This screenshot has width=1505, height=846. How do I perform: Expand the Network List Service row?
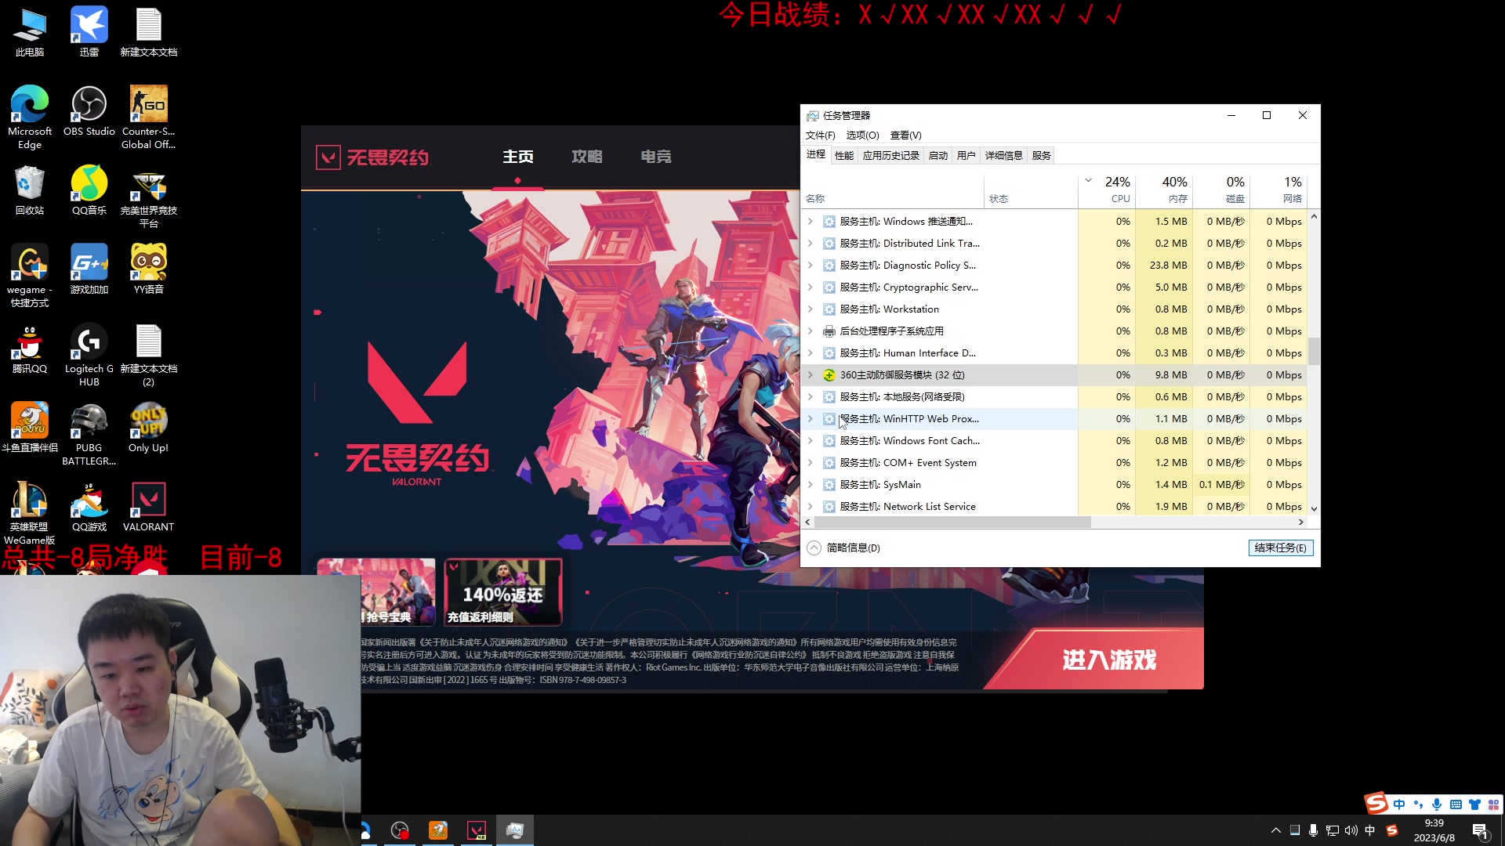pos(810,507)
